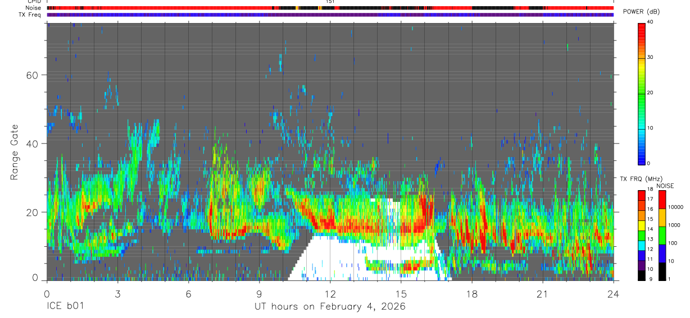The height and width of the screenshot is (318, 690).
Task: Click the cyan segment of the TX FRQ legend
Action: coord(641,246)
